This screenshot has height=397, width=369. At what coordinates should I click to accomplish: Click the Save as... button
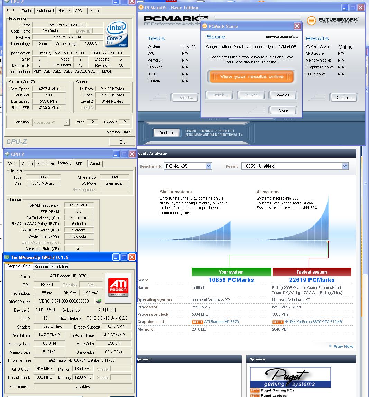[x=284, y=95]
